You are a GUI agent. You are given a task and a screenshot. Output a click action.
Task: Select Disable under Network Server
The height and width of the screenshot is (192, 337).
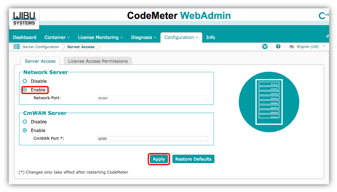[x=25, y=81]
